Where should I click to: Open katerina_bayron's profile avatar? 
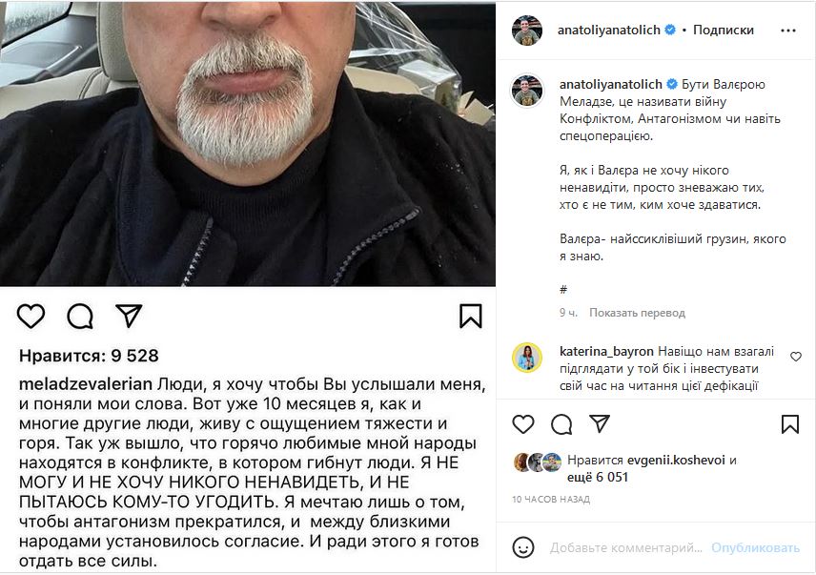(527, 358)
